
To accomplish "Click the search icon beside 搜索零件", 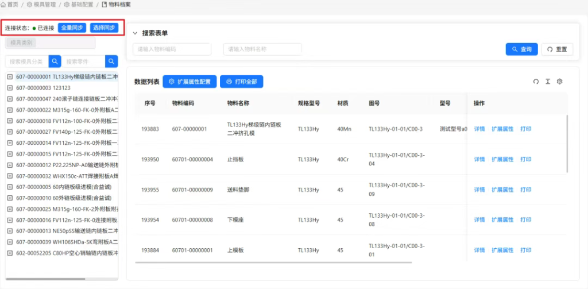I will pyautogui.click(x=111, y=61).
